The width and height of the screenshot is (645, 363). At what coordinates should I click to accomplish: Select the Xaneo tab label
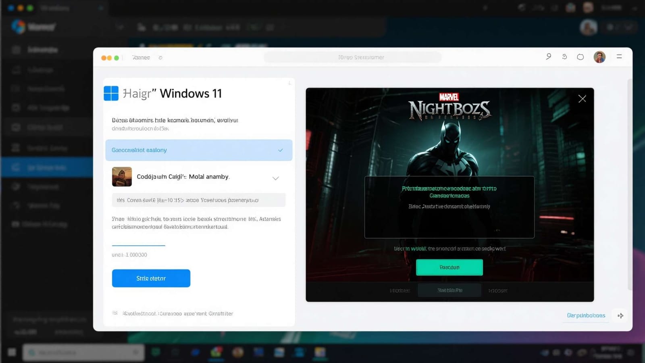click(x=141, y=58)
